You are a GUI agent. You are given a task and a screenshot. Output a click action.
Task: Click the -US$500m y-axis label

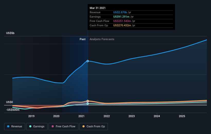pos(13,110)
